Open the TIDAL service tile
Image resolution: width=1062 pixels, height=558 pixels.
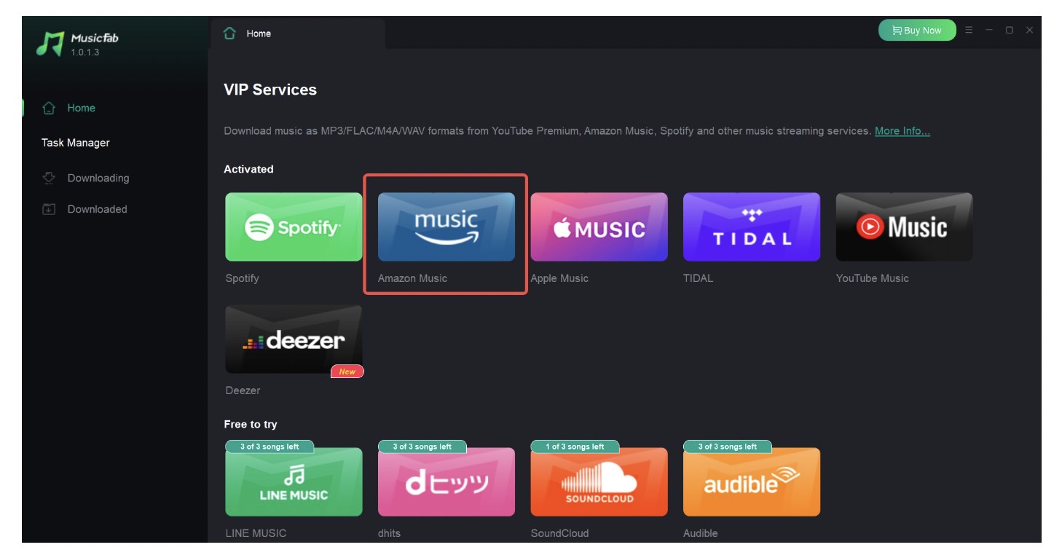coord(752,227)
